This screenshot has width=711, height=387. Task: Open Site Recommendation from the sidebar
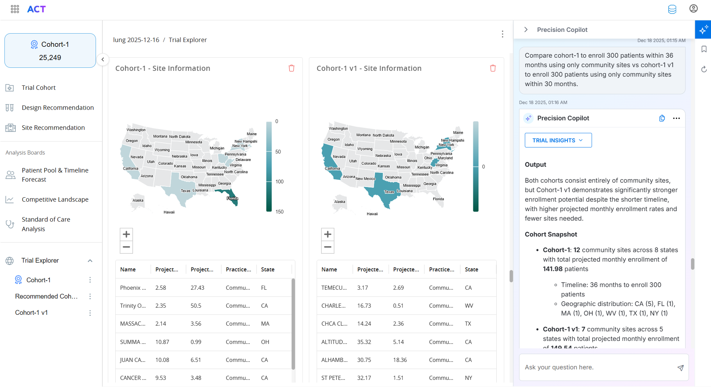10,127
